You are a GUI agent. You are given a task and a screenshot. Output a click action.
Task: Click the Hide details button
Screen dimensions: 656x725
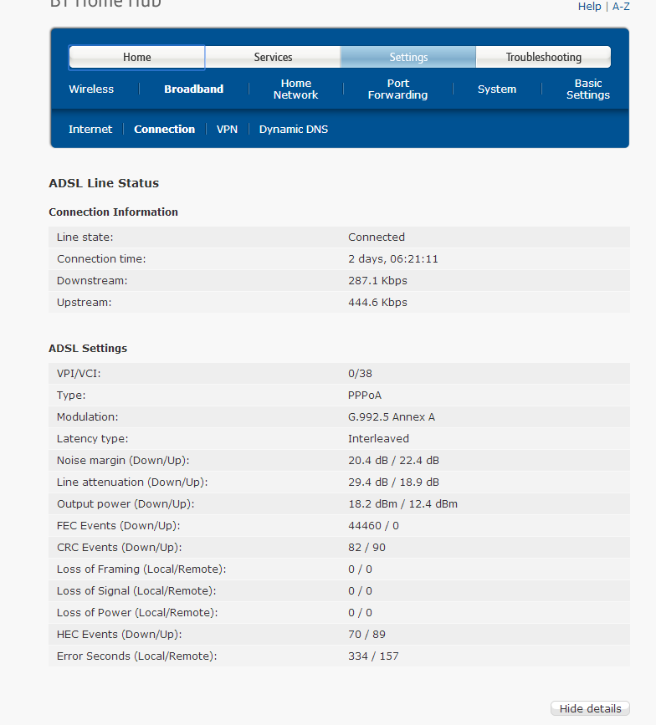click(590, 708)
